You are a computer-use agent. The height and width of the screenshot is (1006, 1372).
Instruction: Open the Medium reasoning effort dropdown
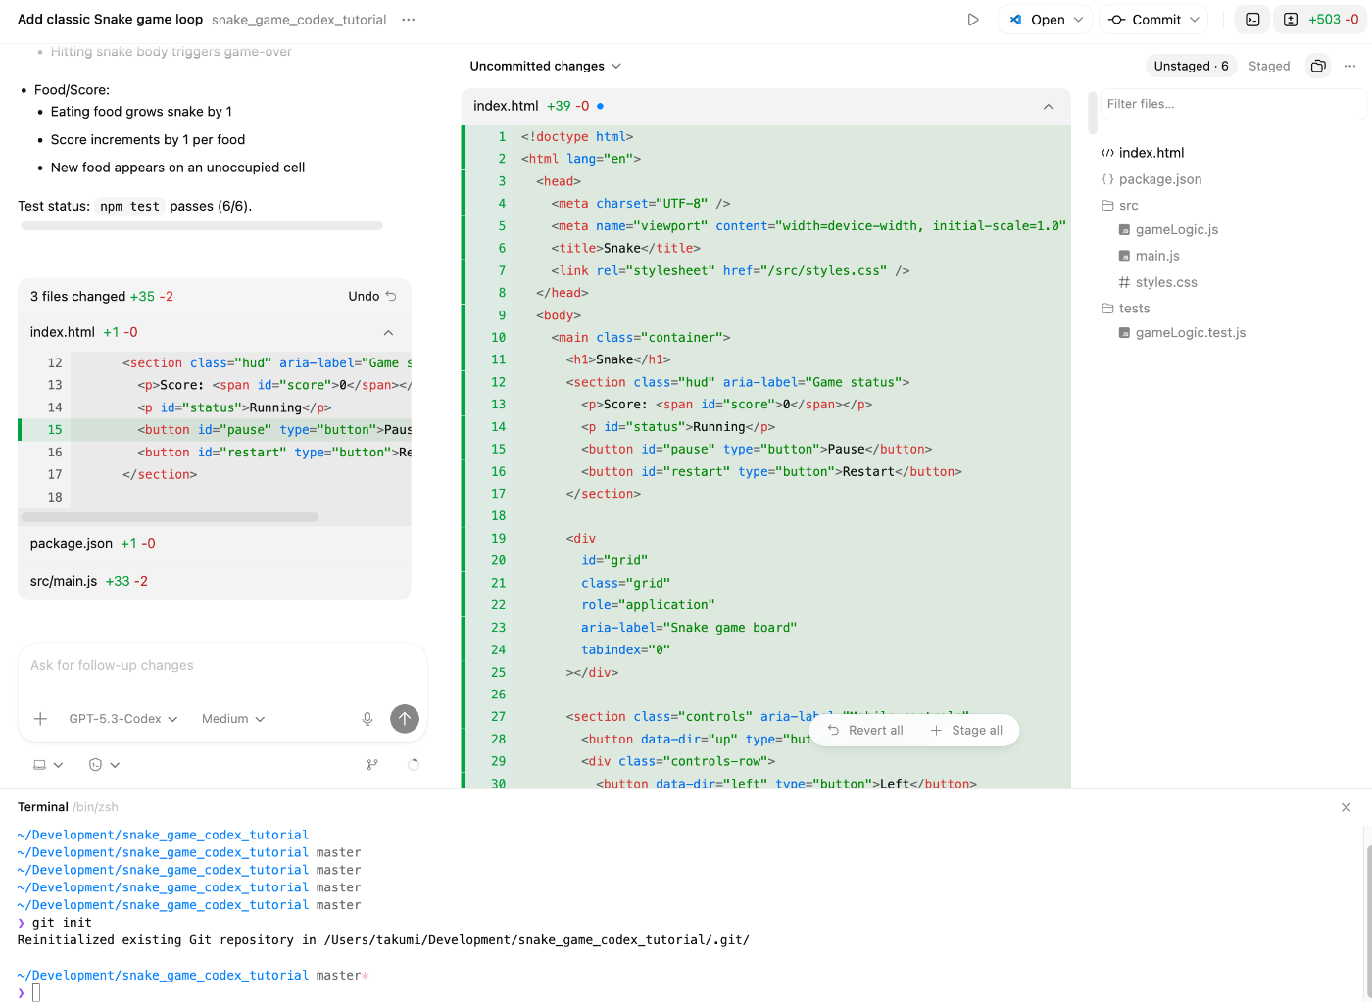coord(233,719)
